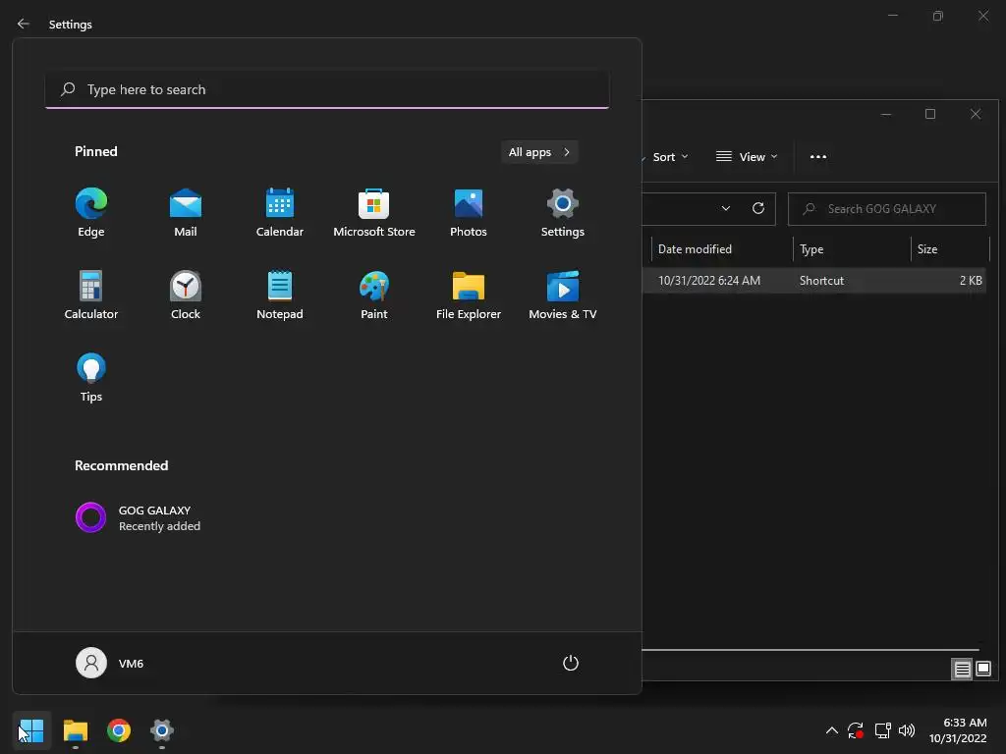Open the volume speaker tray icon
The height and width of the screenshot is (754, 1006).
[907, 730]
